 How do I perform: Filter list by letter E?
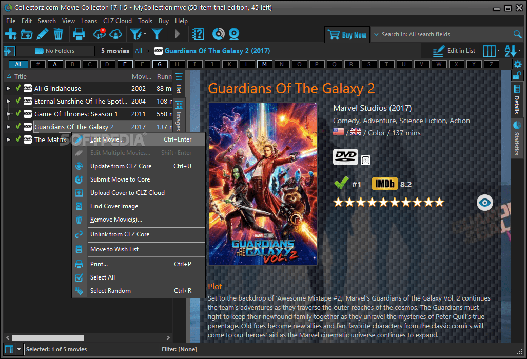tap(125, 64)
